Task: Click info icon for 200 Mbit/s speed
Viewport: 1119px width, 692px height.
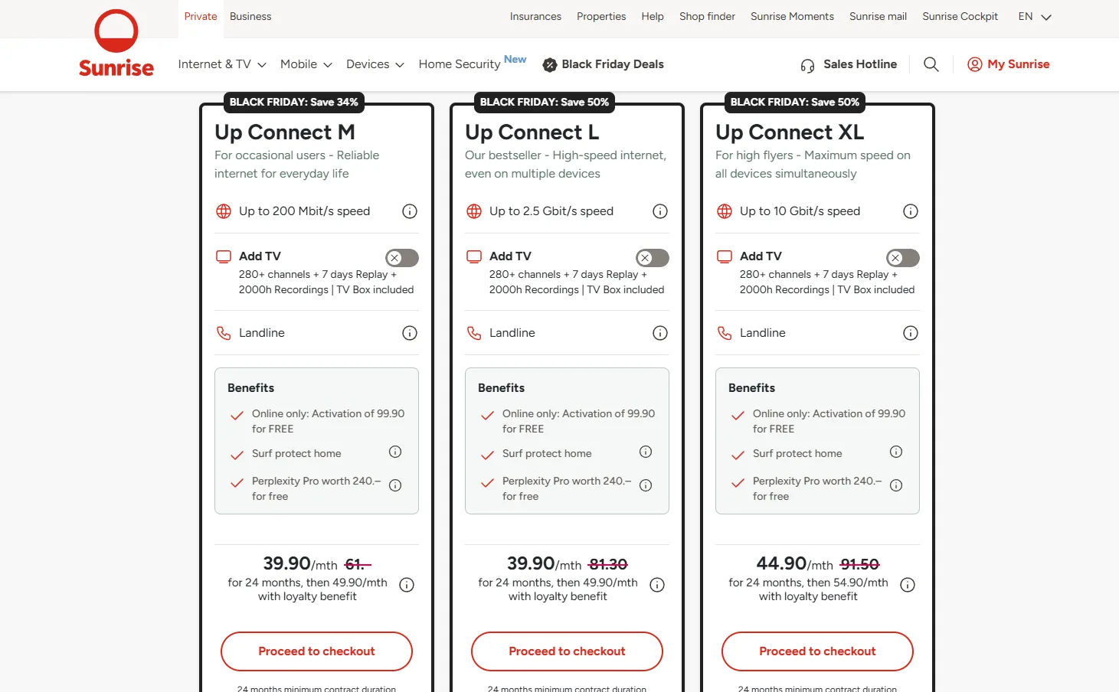Action: point(410,211)
